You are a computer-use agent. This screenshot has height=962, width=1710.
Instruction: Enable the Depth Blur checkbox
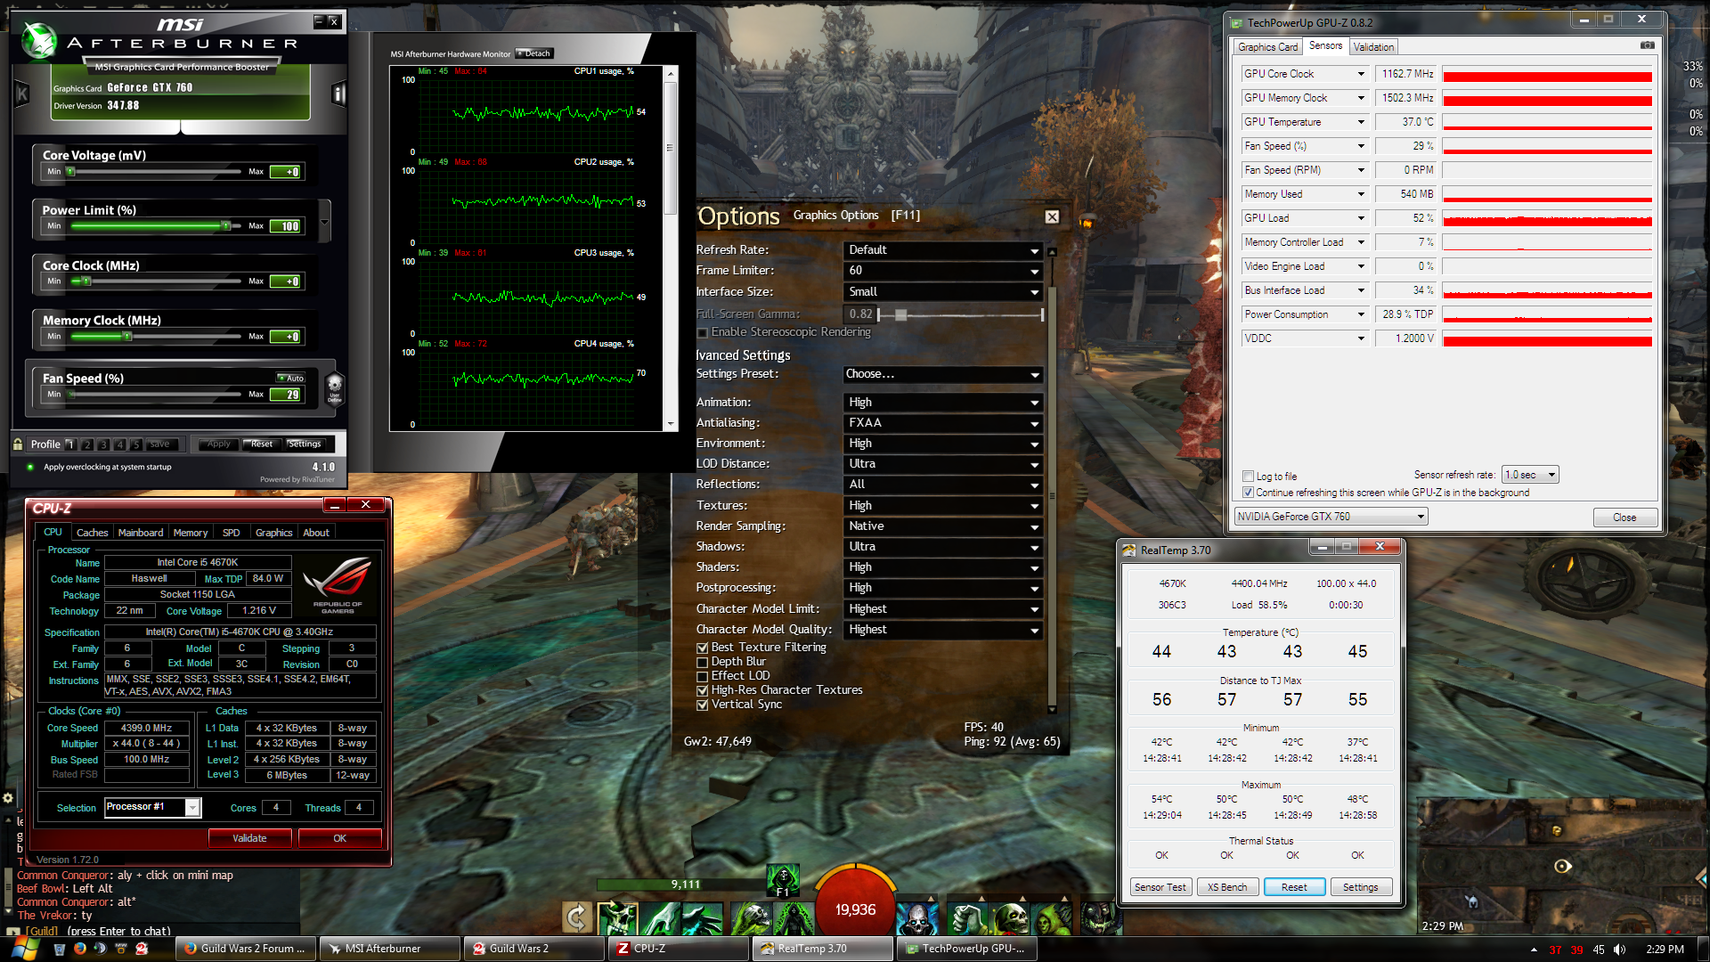coord(703,662)
